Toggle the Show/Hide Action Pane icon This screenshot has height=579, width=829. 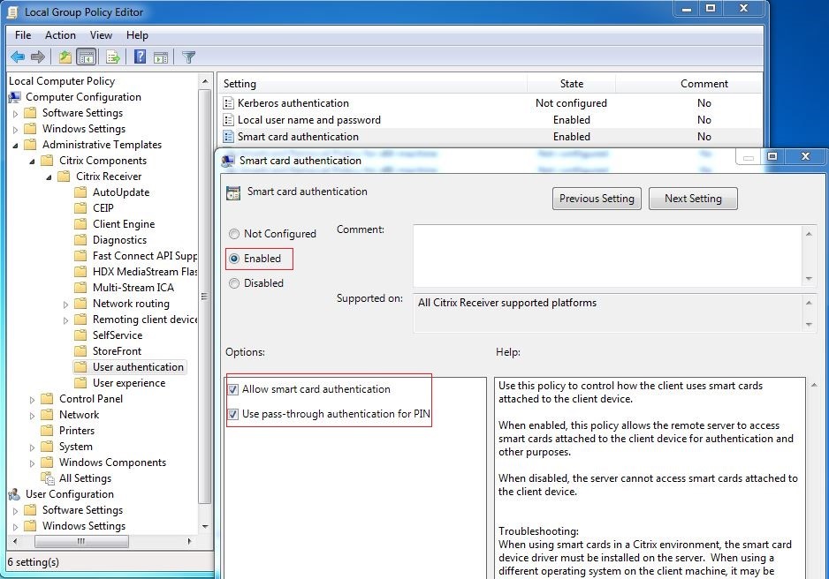pos(161,56)
